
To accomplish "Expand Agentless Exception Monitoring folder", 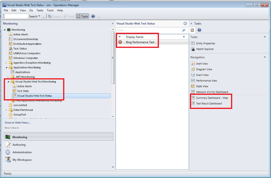I will (x=6, y=63).
